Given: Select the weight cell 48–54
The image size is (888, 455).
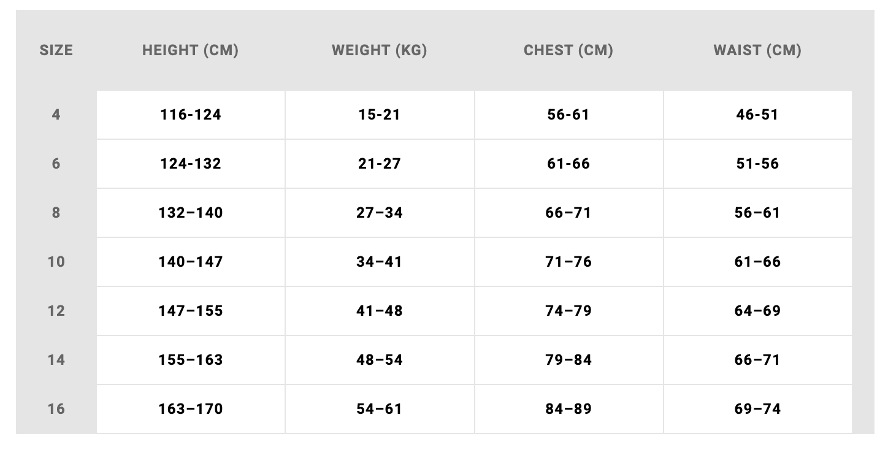Looking at the screenshot, I should coord(380,360).
